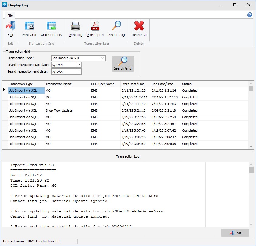The image size is (256, 246).
Task: Click the bottom Exit button
Action: (x=235, y=233)
